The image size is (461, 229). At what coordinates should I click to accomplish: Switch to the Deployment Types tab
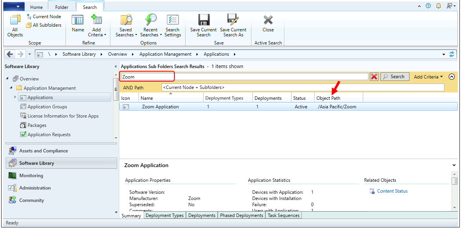pos(165,215)
